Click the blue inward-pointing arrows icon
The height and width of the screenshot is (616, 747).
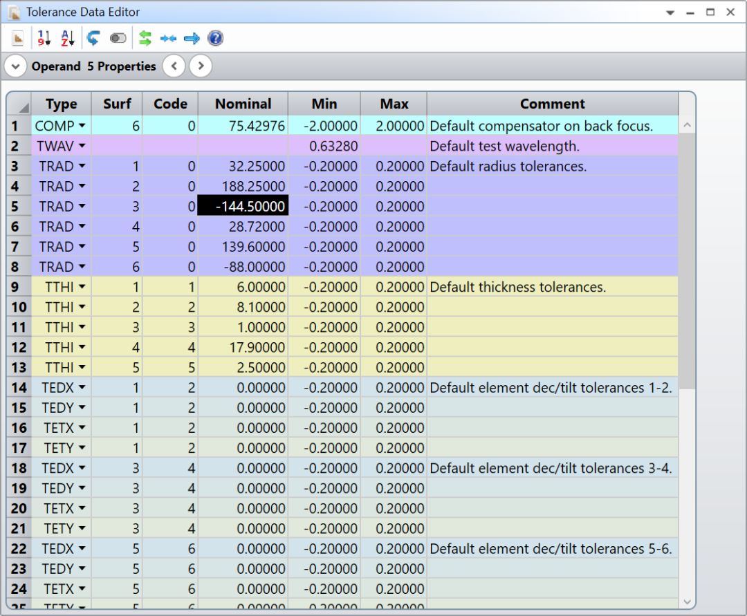(x=168, y=39)
